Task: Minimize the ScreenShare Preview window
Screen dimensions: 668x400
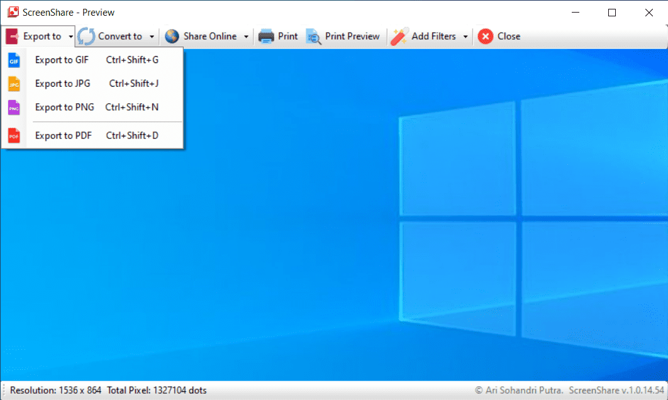Action: click(x=576, y=13)
